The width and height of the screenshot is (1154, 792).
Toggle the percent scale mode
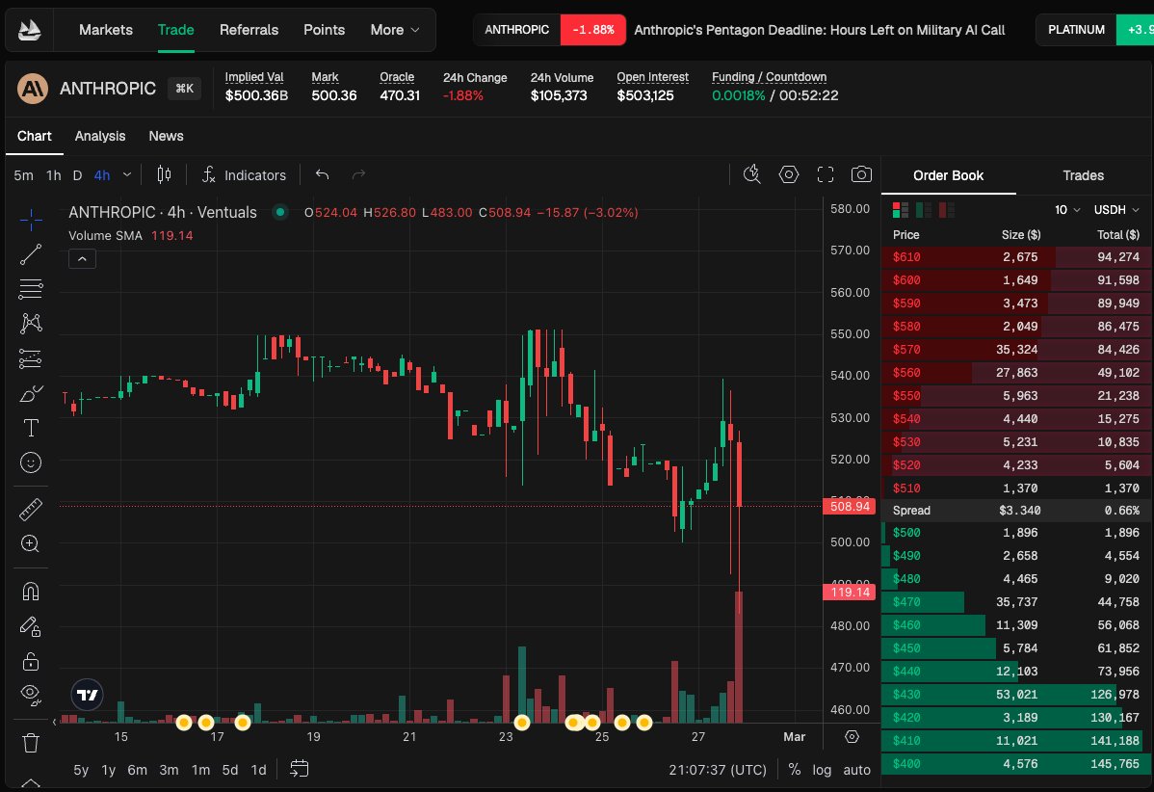click(x=794, y=769)
